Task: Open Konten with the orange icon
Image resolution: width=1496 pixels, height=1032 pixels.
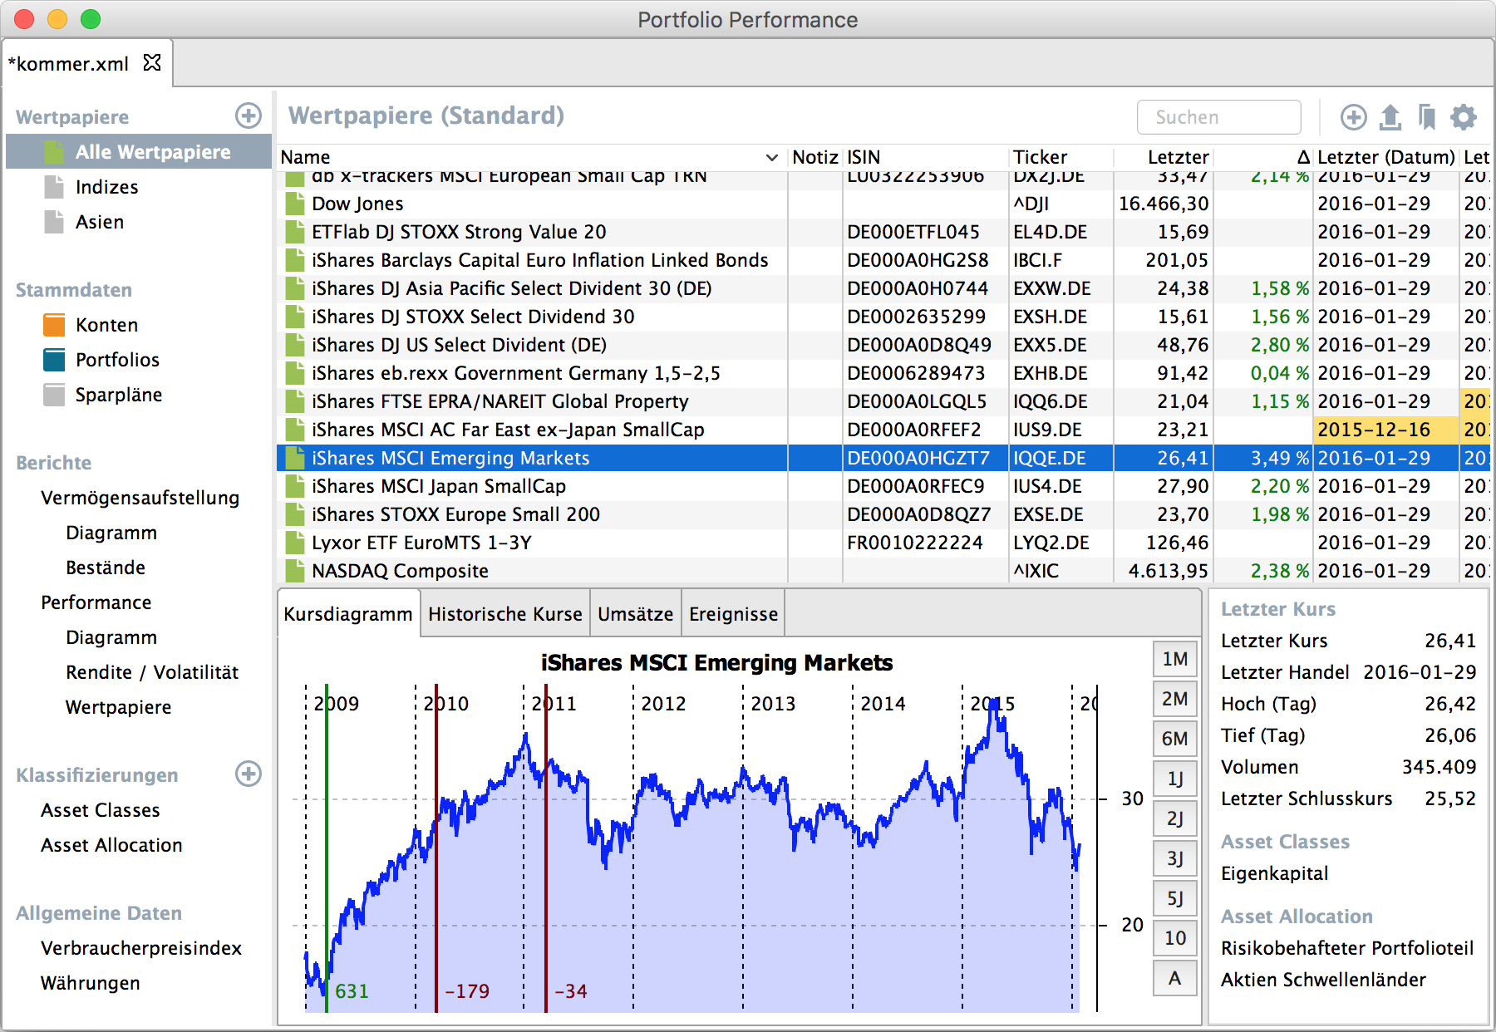Action: tap(106, 325)
